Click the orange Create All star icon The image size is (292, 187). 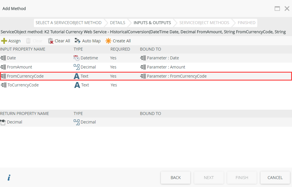coord(108,41)
